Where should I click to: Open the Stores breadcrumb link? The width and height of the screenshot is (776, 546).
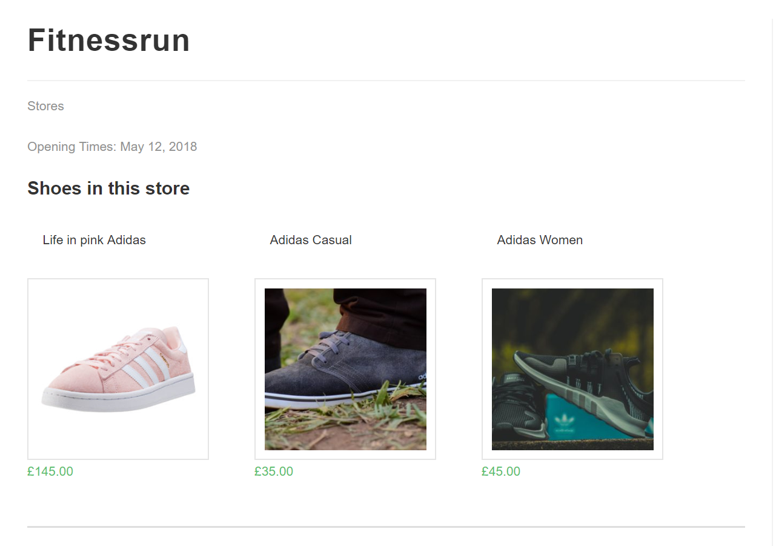point(45,106)
